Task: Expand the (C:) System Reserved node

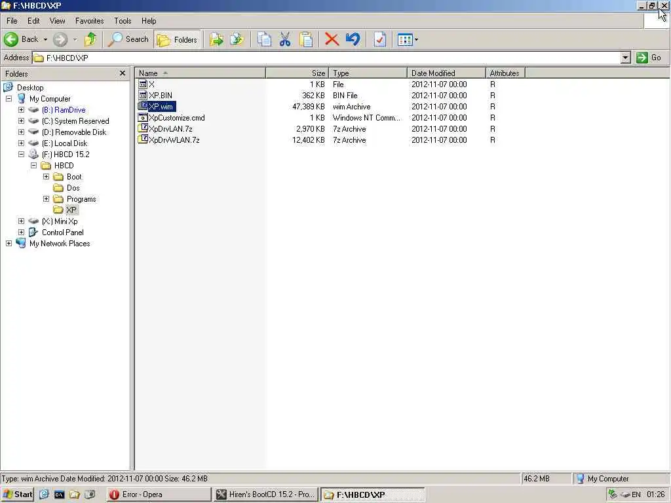Action: point(21,121)
